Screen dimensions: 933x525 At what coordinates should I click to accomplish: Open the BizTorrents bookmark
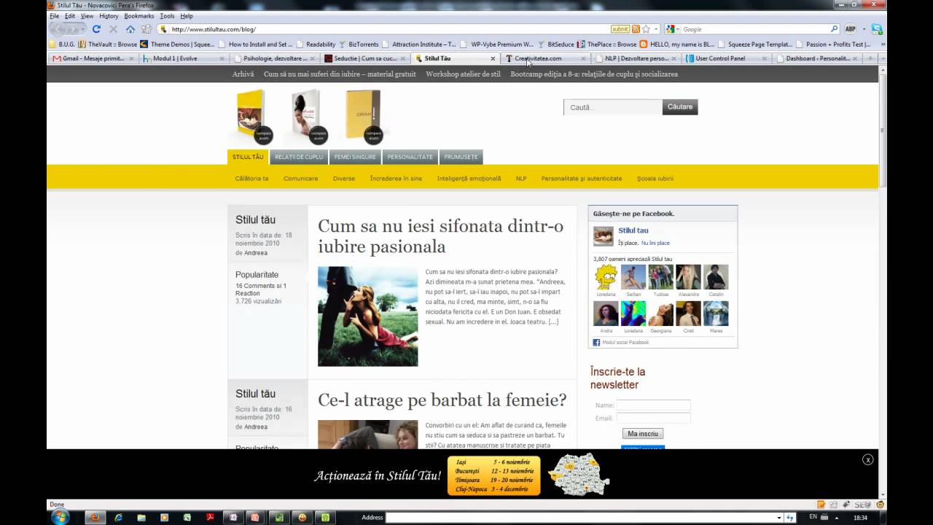click(x=359, y=44)
